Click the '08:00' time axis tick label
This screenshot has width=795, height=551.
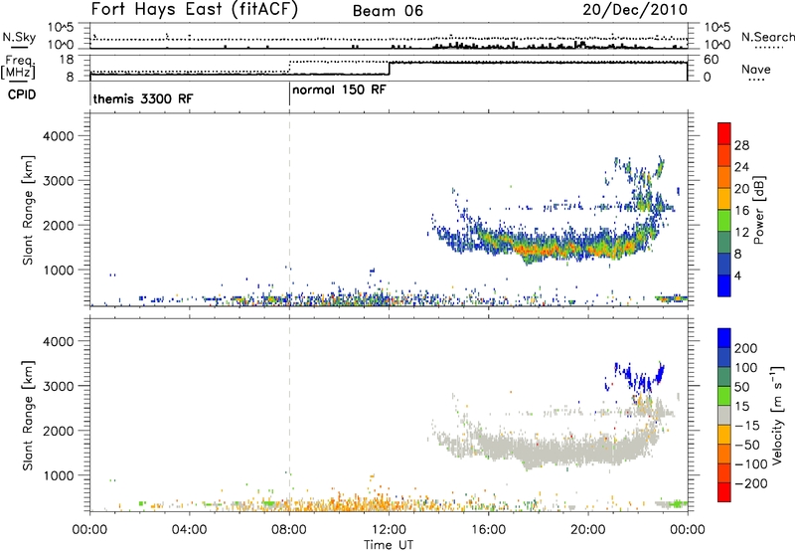pyautogui.click(x=289, y=530)
